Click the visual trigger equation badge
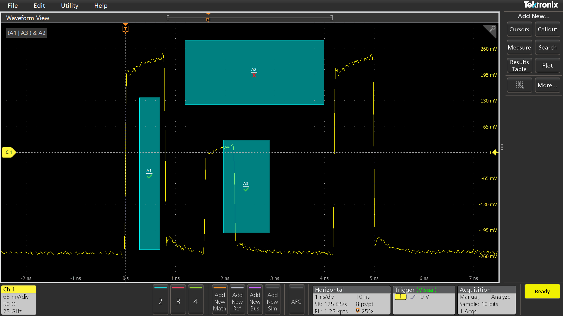This screenshot has width=563, height=316. click(27, 33)
